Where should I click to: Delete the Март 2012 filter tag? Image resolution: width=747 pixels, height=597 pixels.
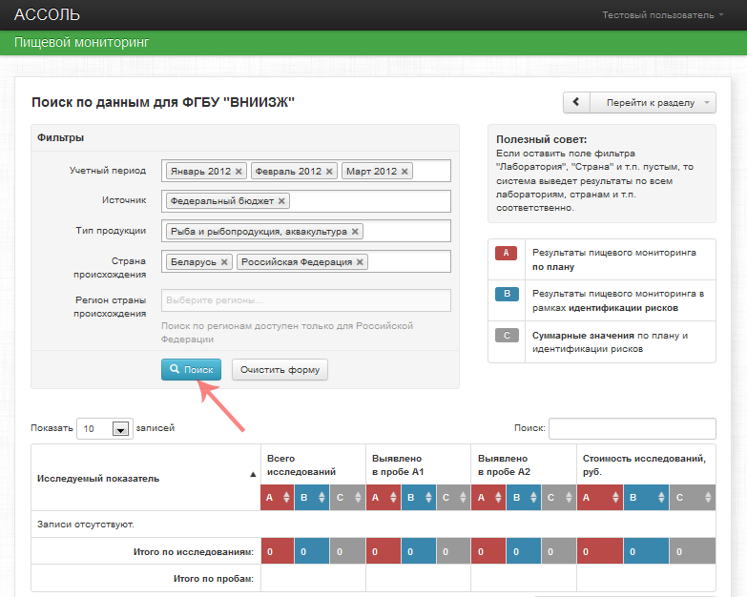pos(405,172)
